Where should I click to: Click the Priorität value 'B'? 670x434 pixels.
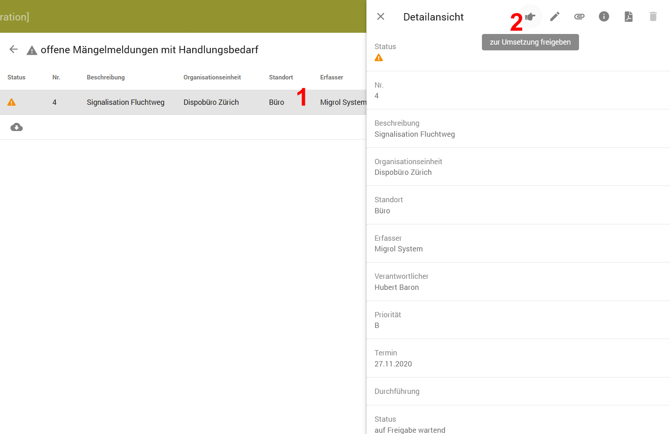pos(377,325)
